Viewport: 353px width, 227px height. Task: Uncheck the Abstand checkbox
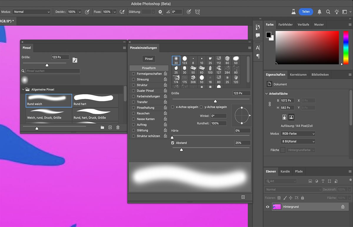point(173,143)
